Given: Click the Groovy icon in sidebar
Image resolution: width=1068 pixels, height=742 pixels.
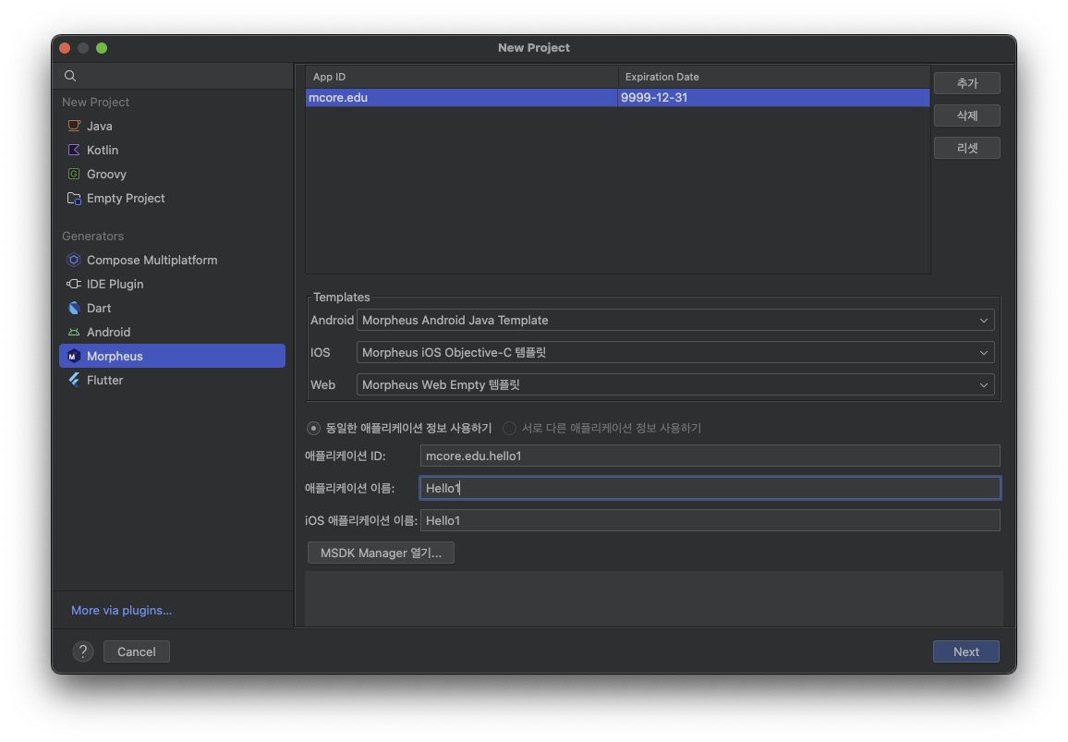Looking at the screenshot, I should pos(74,174).
